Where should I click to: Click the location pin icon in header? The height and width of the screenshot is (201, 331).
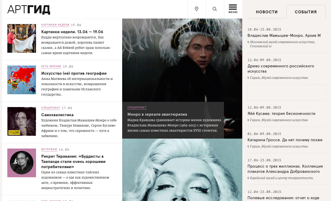click(x=197, y=9)
